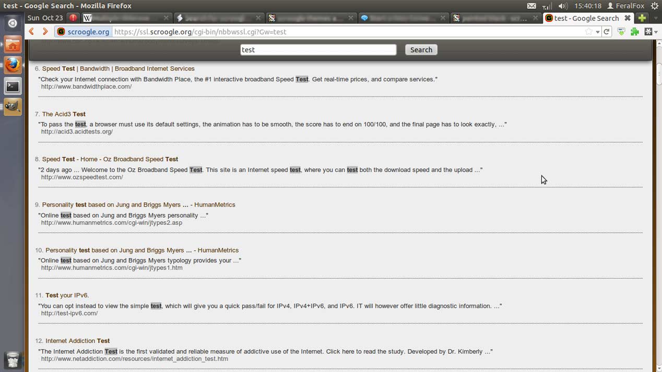The height and width of the screenshot is (372, 662).
Task: Click the search box containing test
Action: point(318,50)
